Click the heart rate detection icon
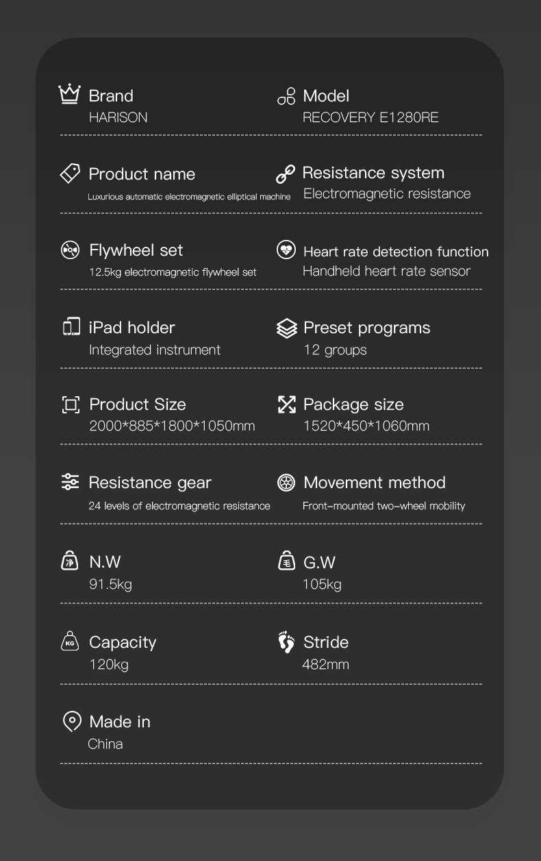 286,250
